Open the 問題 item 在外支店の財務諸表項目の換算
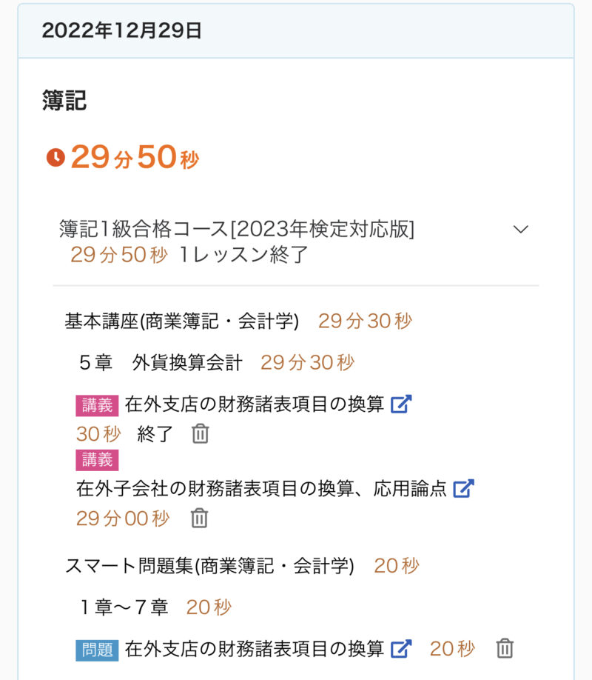592x680 pixels. (x=255, y=649)
